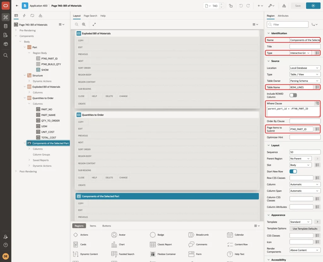This screenshot has height=262, width=323.
Task: Increment the page number stepper up
Action: tap(221, 4)
